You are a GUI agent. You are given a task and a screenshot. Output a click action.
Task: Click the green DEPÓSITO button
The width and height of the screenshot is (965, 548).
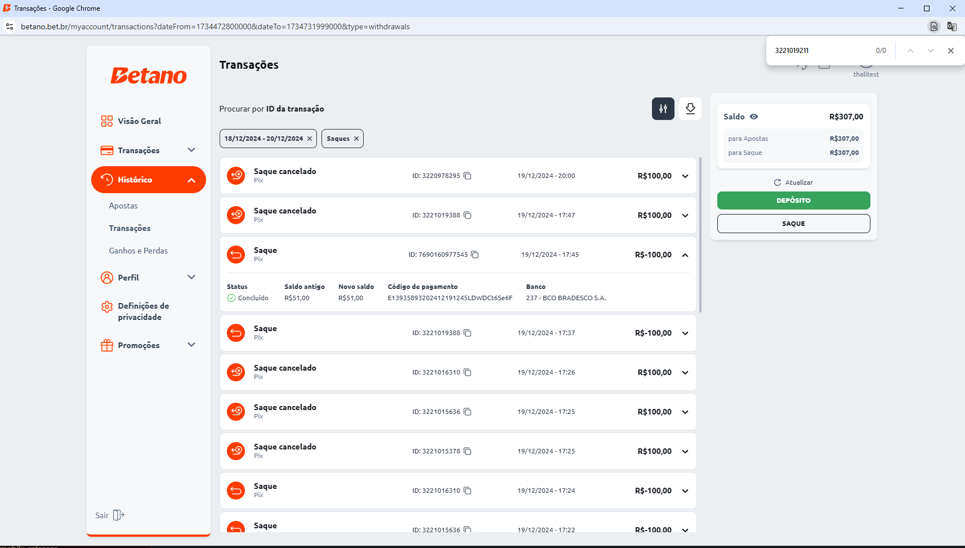point(793,201)
